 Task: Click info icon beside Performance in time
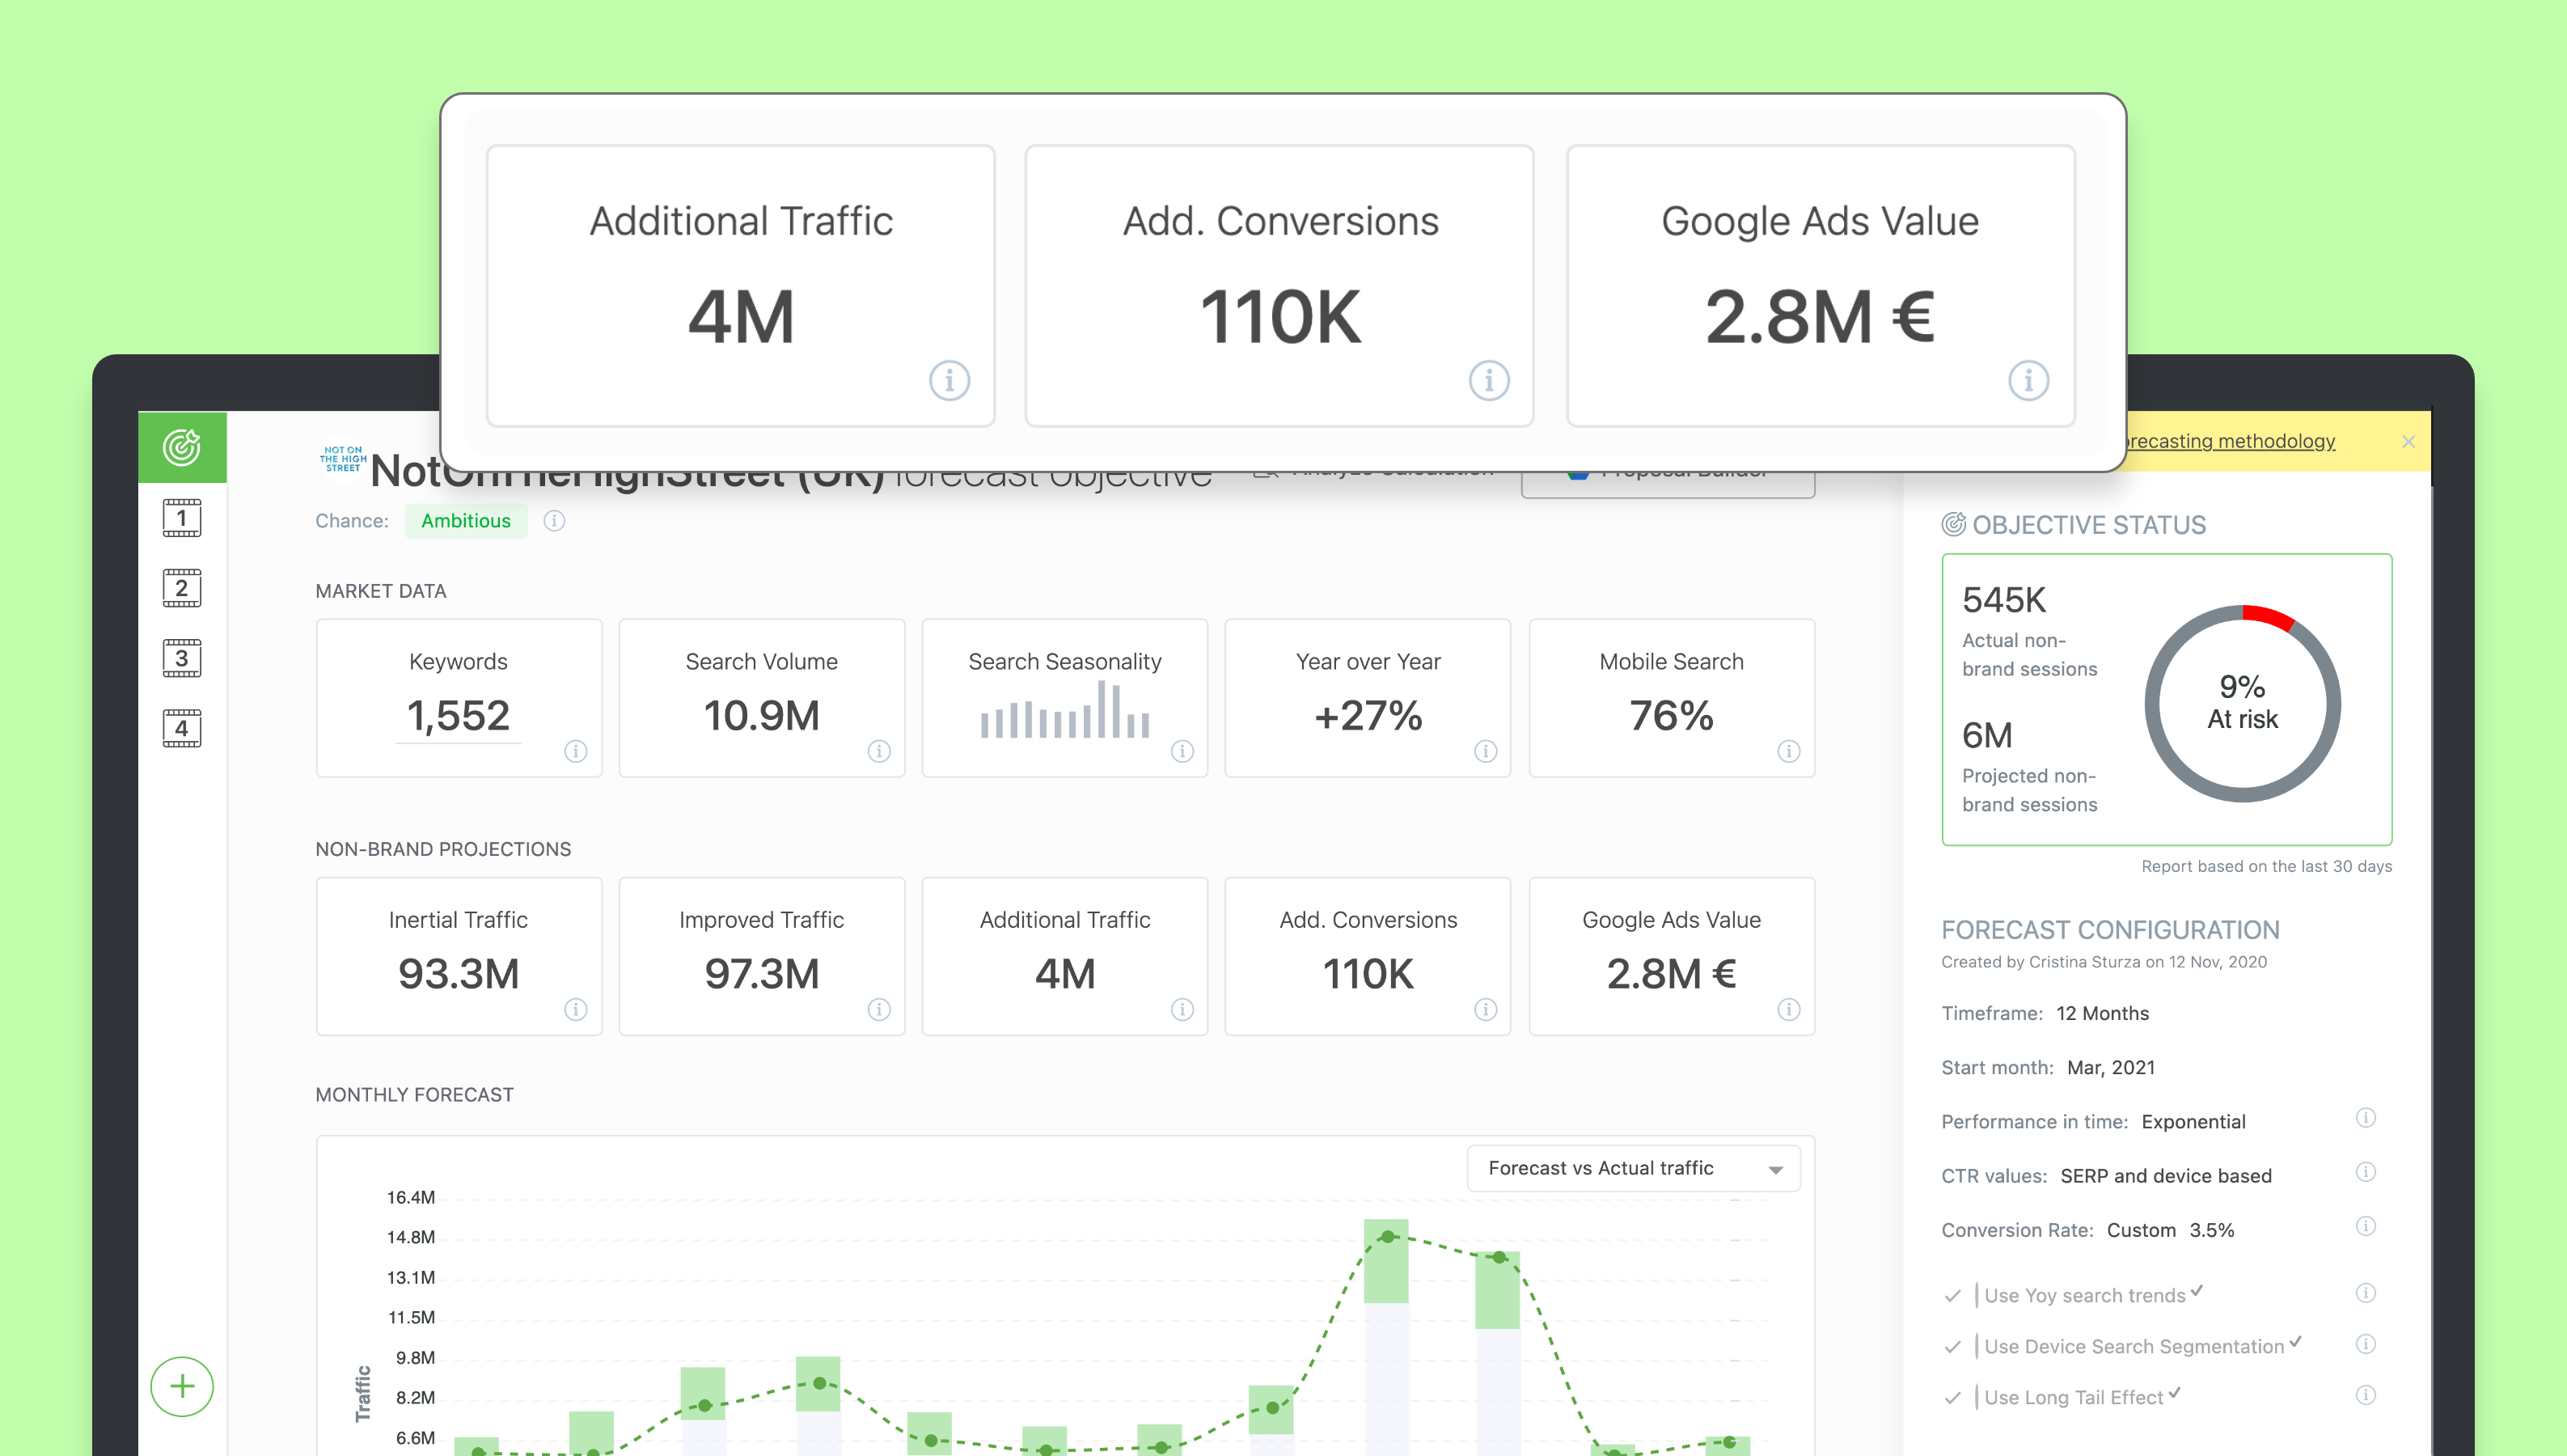2365,1118
